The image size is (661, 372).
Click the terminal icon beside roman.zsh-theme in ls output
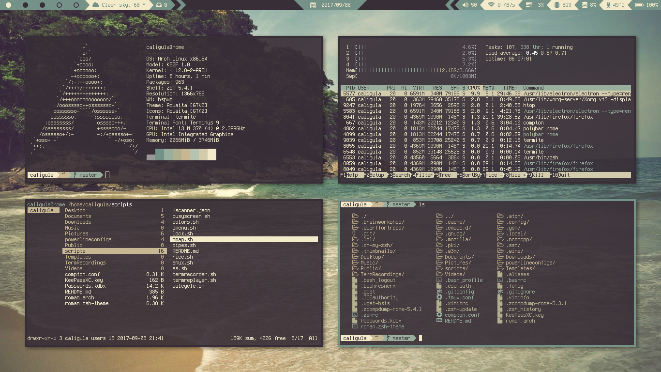pos(355,326)
